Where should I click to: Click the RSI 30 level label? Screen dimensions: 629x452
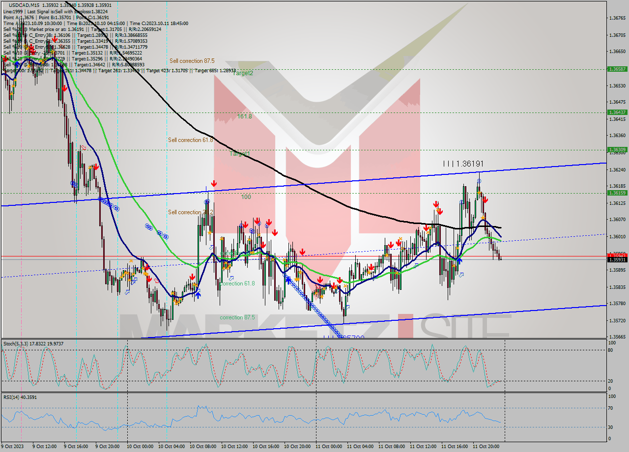[x=610, y=427]
